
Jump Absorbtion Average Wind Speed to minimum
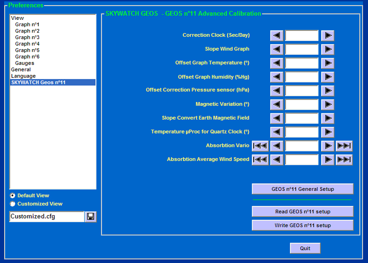(x=260, y=160)
